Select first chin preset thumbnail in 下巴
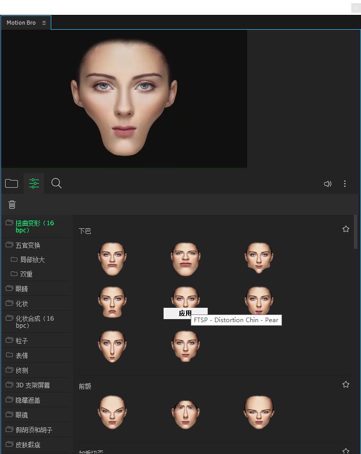361x454 pixels. tap(112, 259)
